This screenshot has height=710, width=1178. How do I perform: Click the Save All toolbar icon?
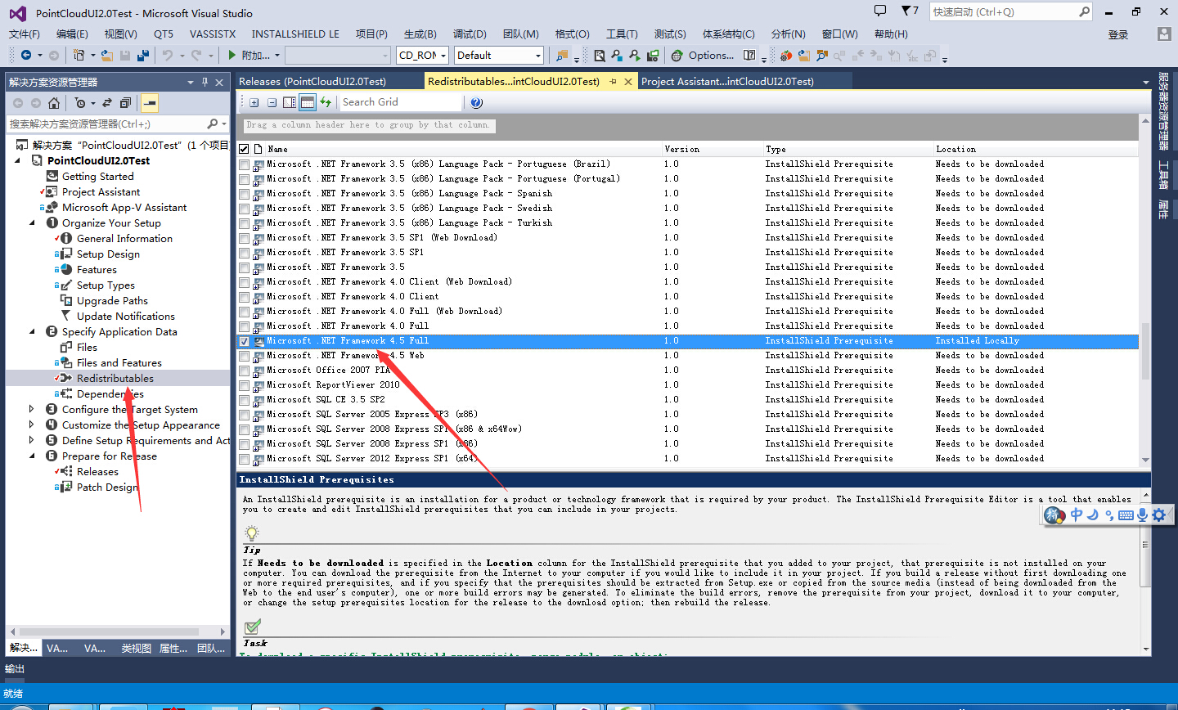[x=143, y=56]
